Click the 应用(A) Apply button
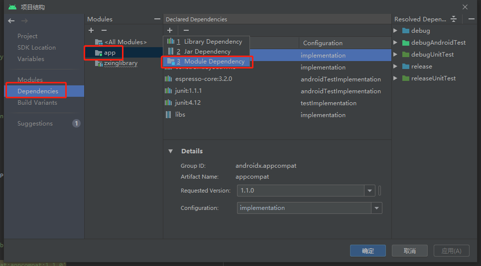481x266 pixels. [451, 251]
